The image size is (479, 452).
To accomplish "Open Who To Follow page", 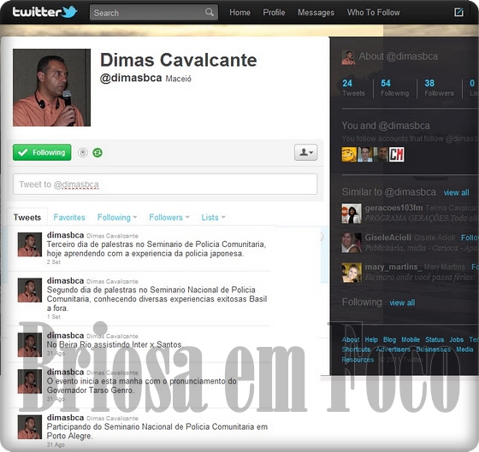I will pos(373,13).
